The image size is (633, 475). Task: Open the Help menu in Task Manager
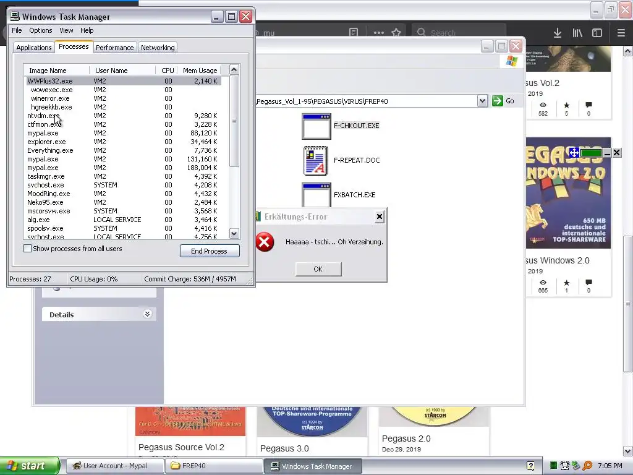coord(87,30)
